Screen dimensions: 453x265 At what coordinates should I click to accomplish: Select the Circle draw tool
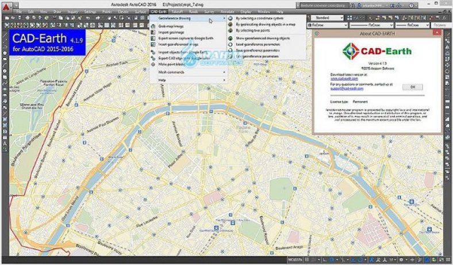[x=5, y=71]
